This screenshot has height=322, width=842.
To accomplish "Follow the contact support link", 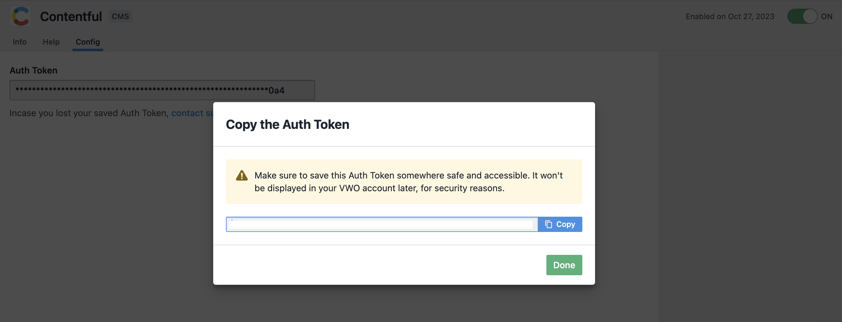I will 192,113.
